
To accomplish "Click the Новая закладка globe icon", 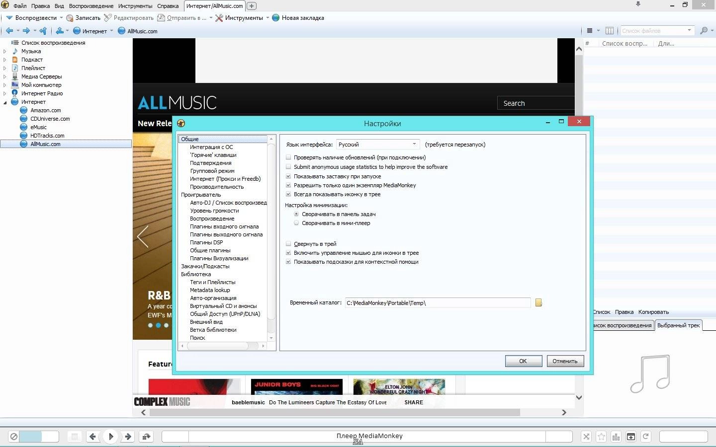I will [276, 18].
